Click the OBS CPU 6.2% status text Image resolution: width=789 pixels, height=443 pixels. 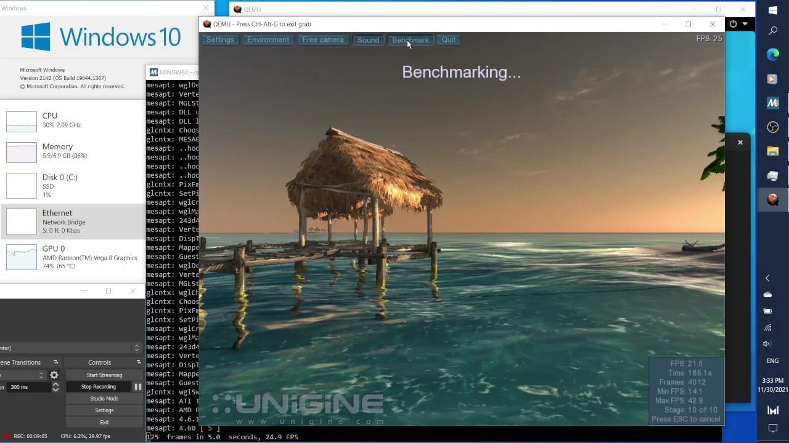85,436
